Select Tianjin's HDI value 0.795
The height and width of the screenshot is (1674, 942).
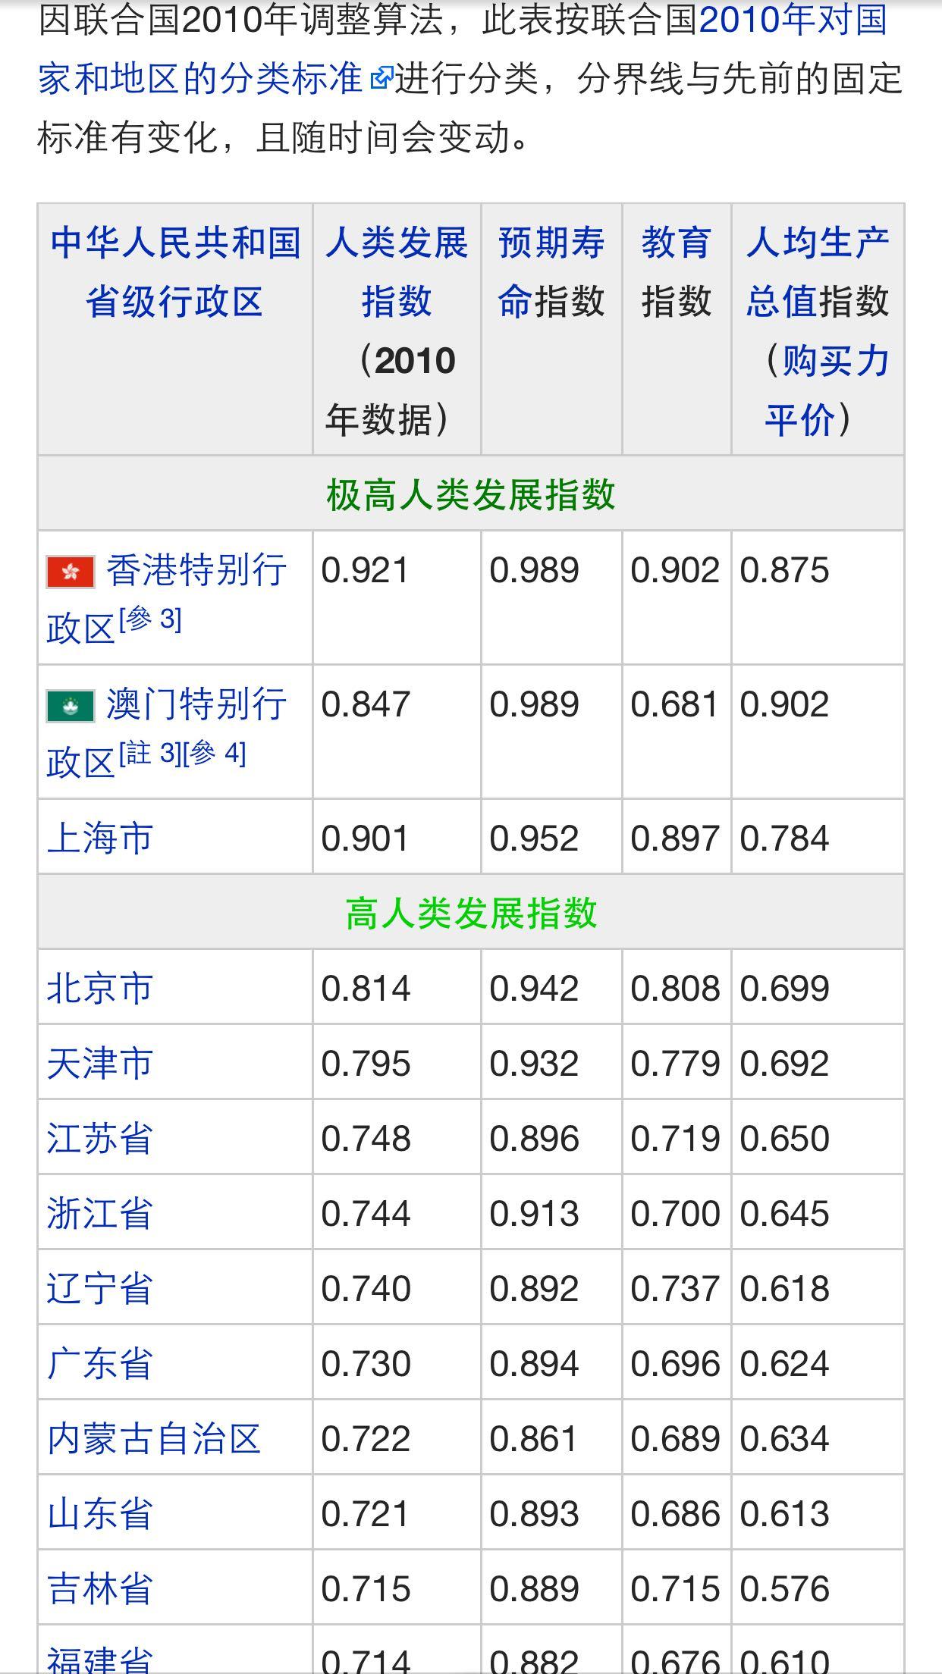366,1064
